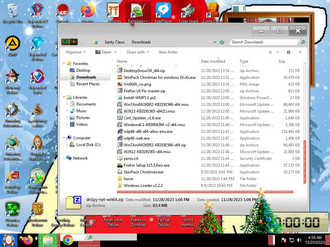Open the change view options dropdown arrow
This screenshot has height=247, width=330.
point(277,52)
